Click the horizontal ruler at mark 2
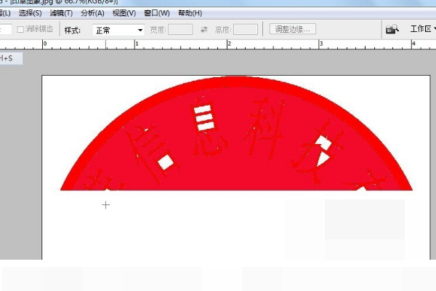 (229, 44)
